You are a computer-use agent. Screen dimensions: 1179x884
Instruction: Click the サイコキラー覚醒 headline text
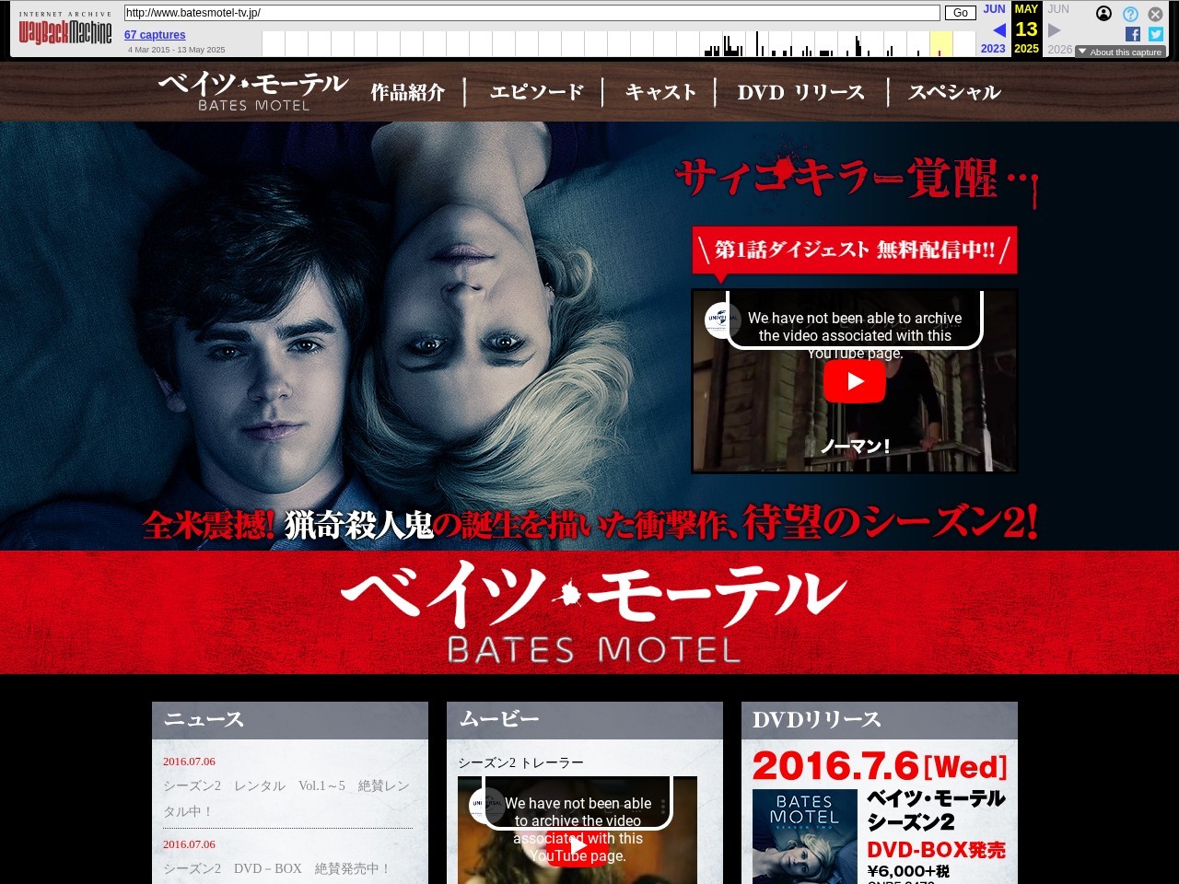[x=857, y=177]
